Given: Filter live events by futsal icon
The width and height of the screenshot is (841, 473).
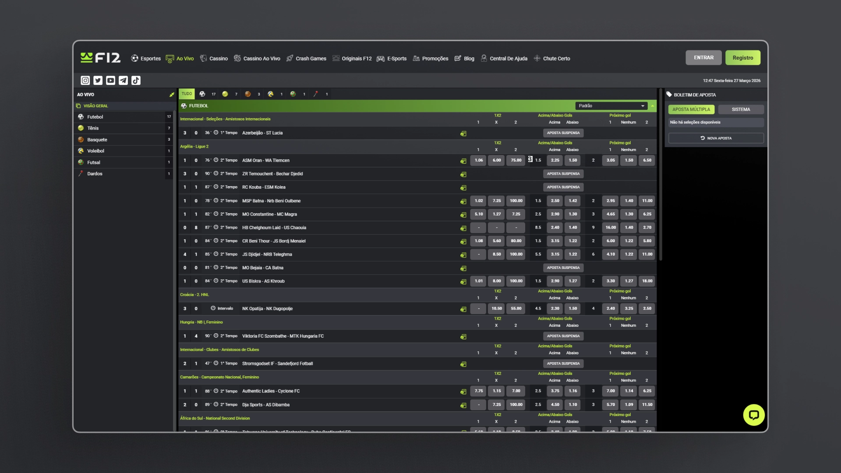Looking at the screenshot, I should pos(293,94).
